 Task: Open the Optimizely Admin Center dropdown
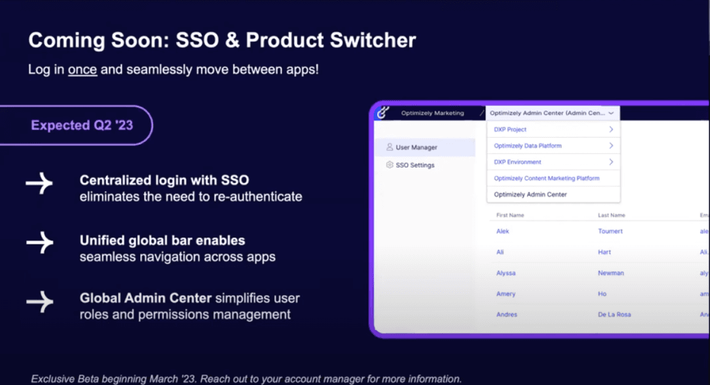pos(552,113)
